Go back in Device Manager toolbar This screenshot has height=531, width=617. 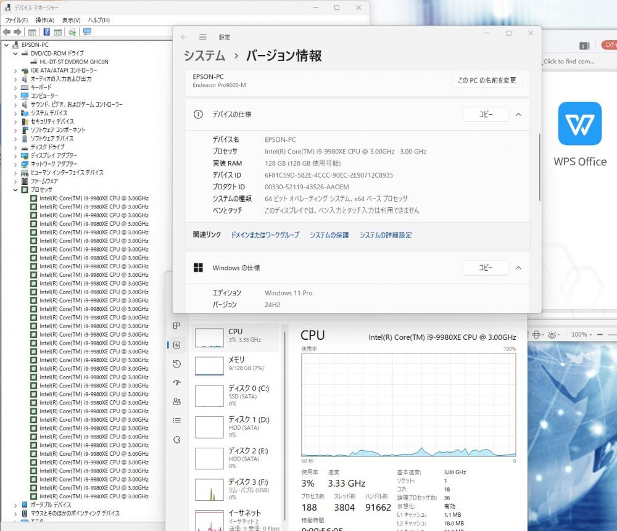tap(7, 32)
